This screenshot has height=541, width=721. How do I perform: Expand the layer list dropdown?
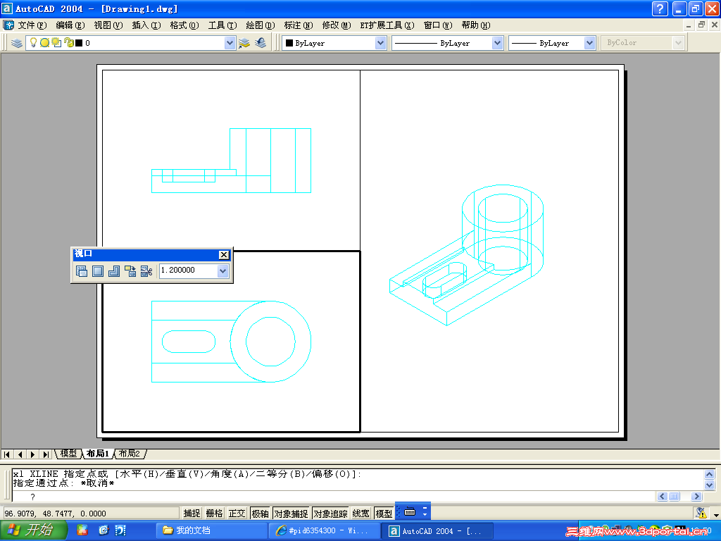(230, 43)
